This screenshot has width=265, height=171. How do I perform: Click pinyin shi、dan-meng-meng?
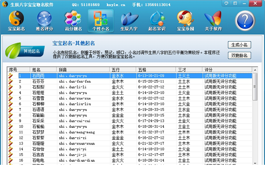click(77, 132)
